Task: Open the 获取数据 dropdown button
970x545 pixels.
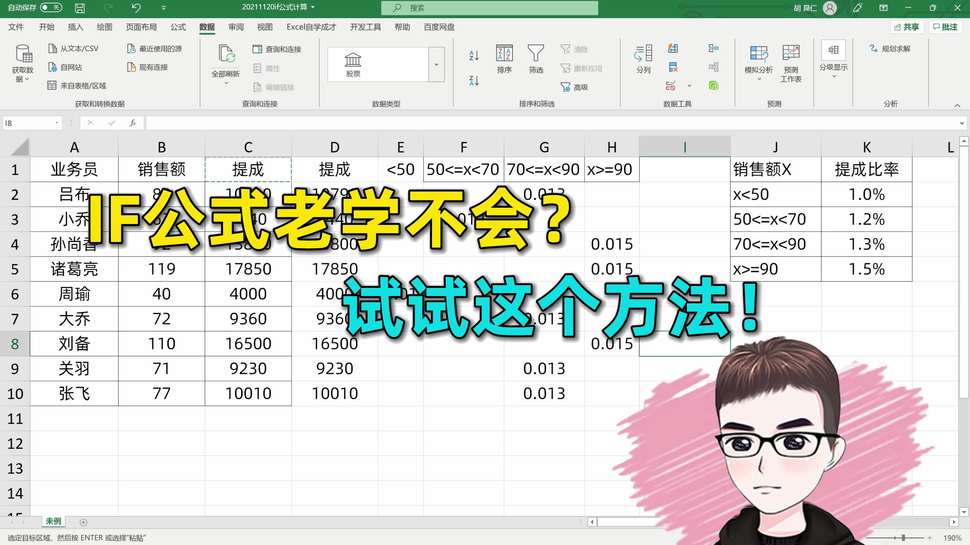Action: [22, 64]
